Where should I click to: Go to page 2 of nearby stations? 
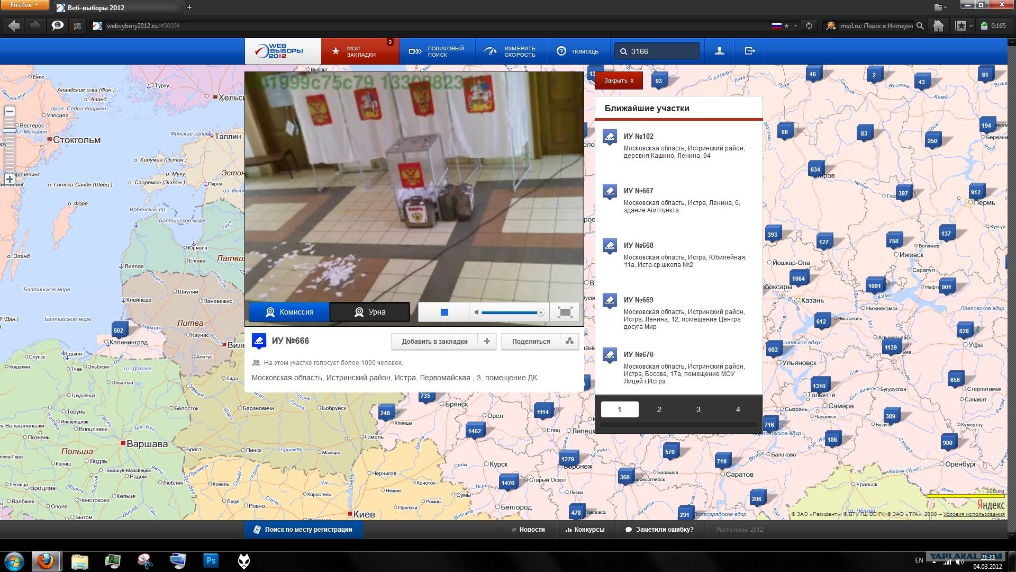[x=659, y=409]
